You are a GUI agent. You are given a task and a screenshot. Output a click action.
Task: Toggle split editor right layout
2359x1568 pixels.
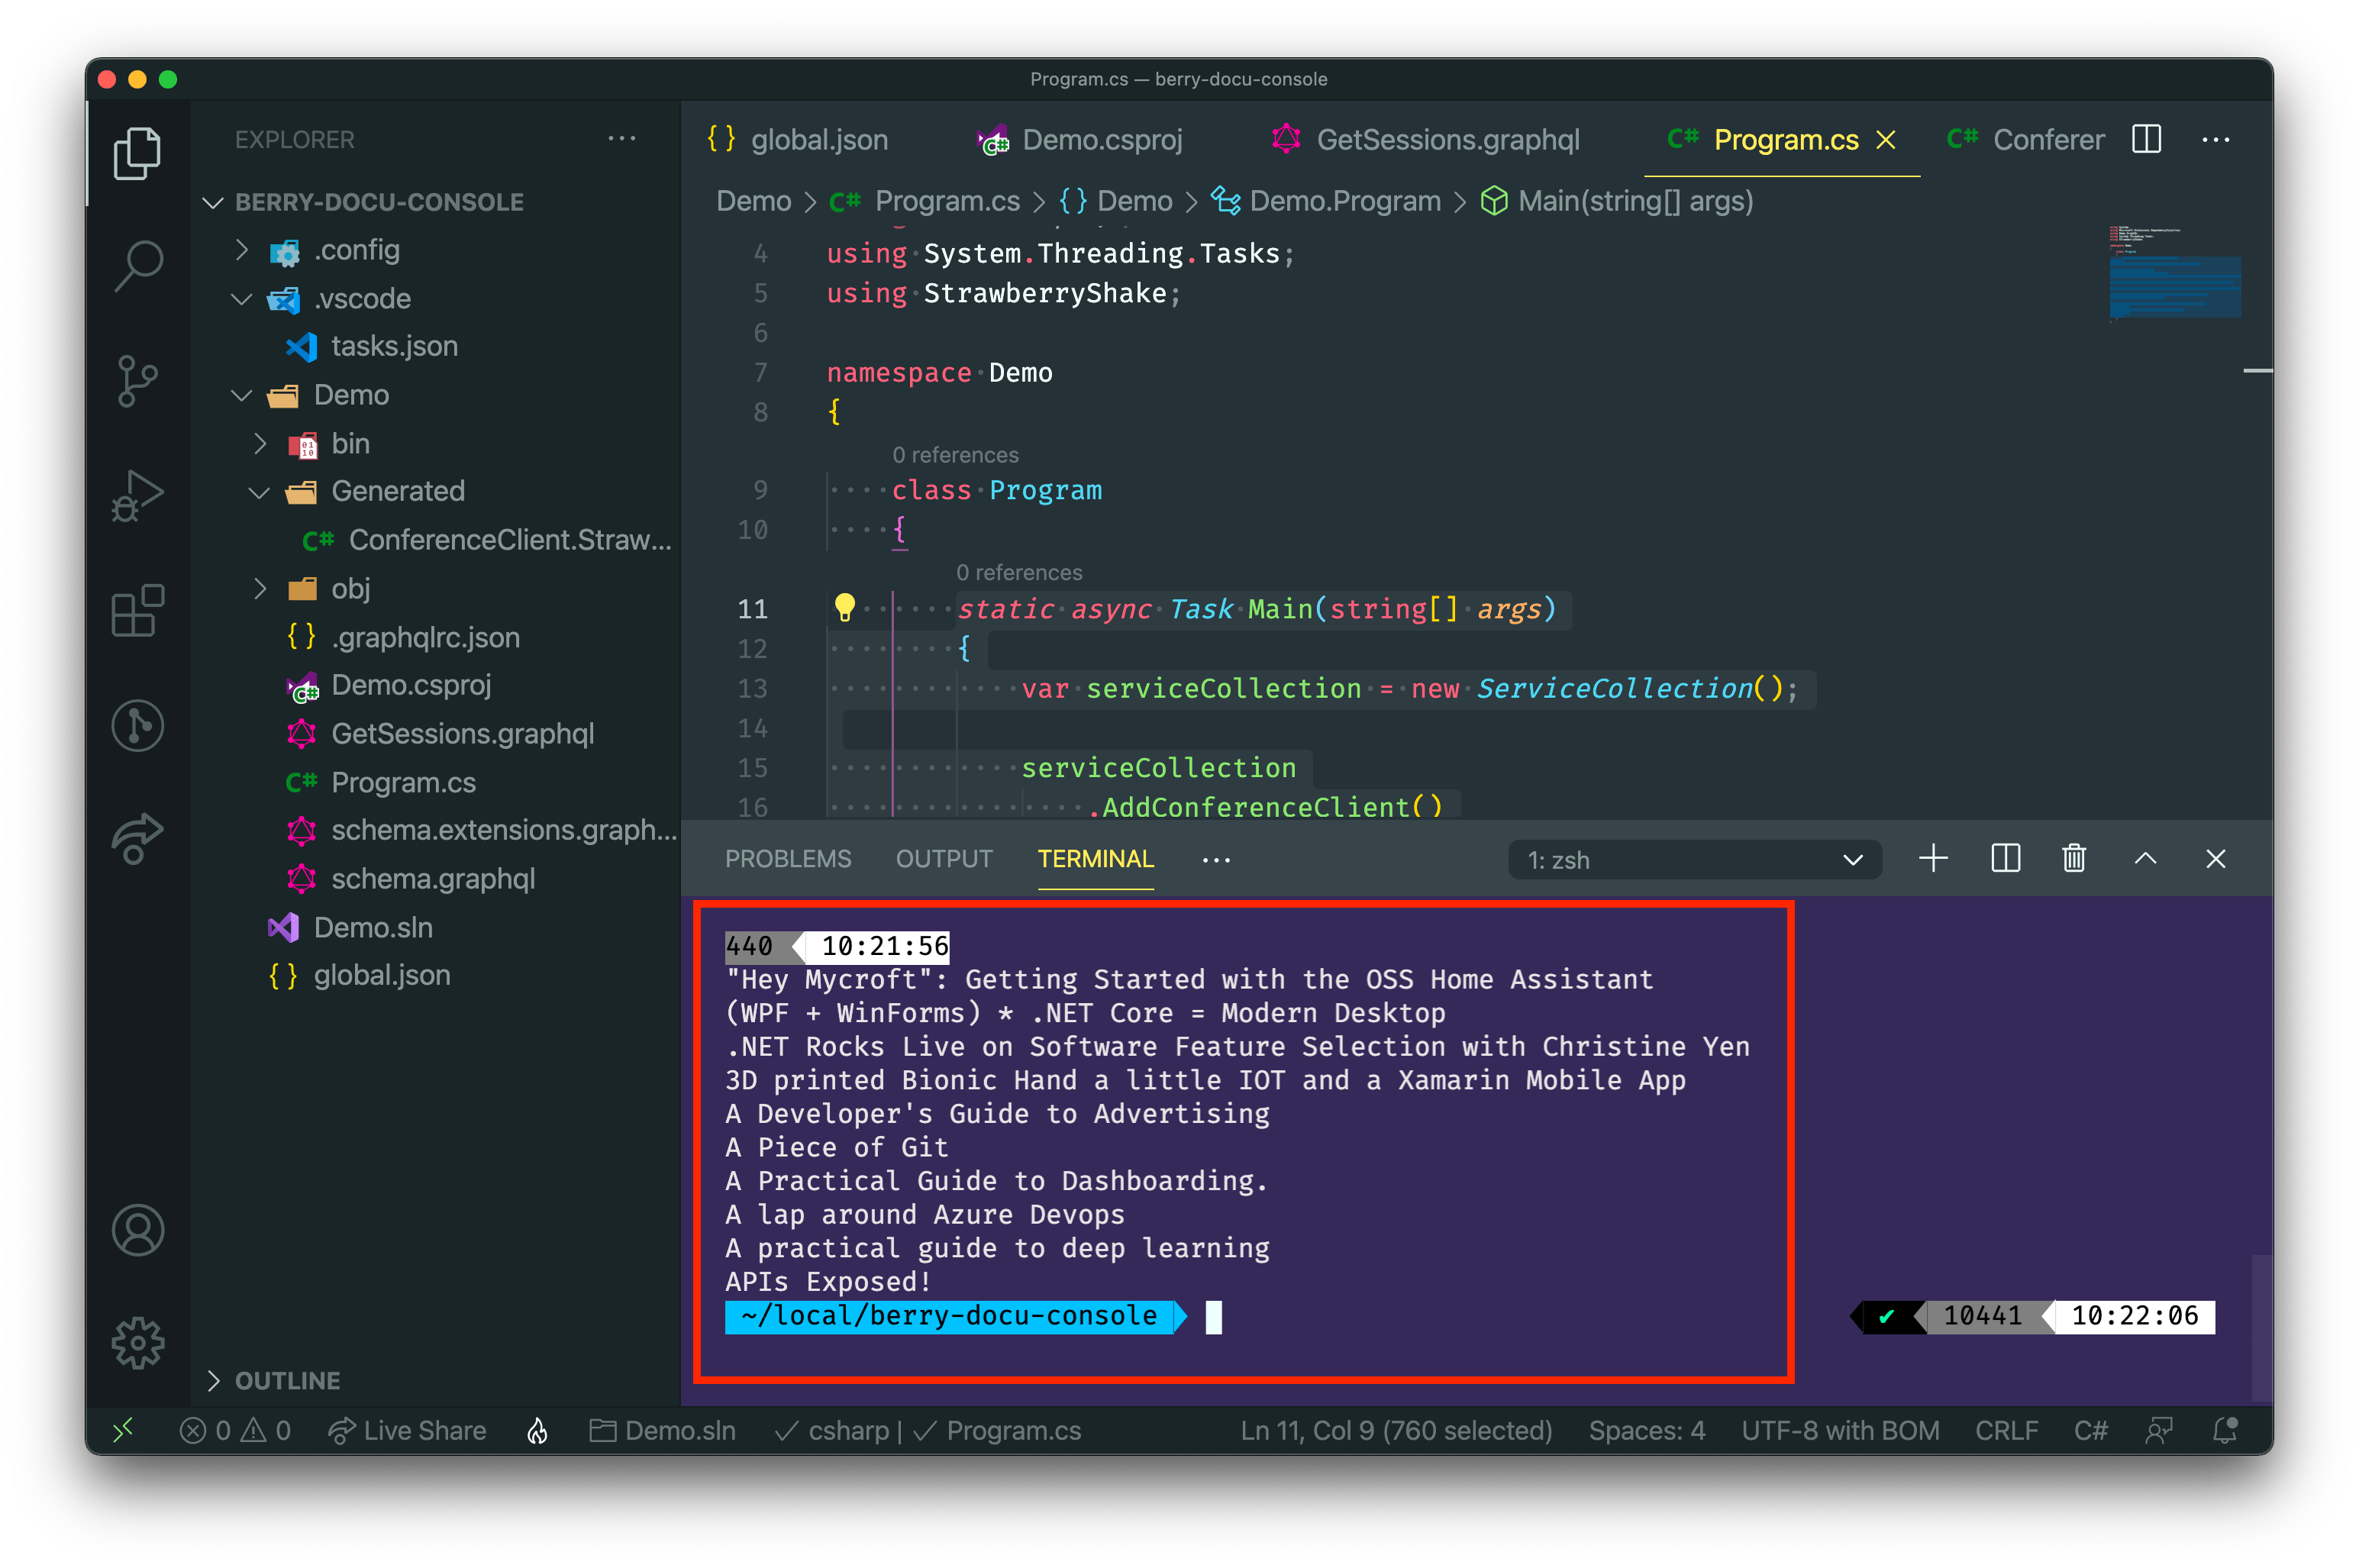tap(2146, 139)
